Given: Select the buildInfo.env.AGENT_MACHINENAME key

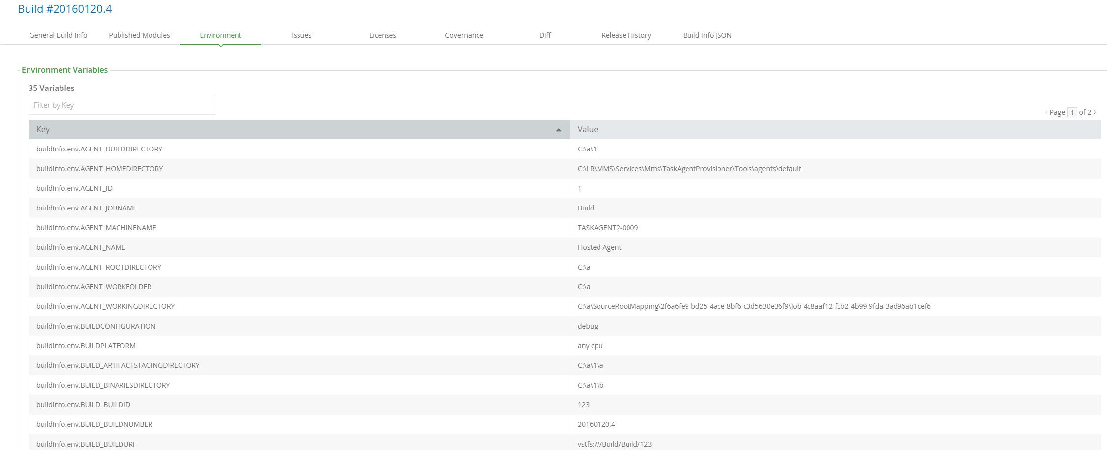Looking at the screenshot, I should (x=96, y=228).
